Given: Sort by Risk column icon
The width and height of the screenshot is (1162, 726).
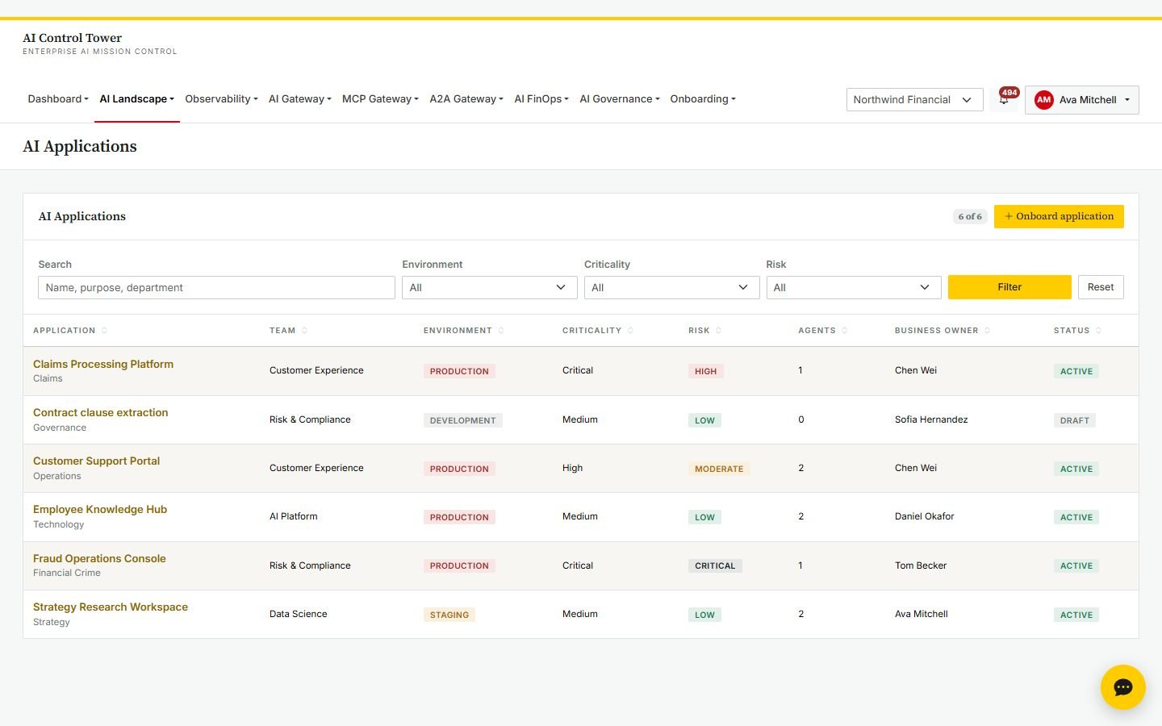Looking at the screenshot, I should [718, 331].
